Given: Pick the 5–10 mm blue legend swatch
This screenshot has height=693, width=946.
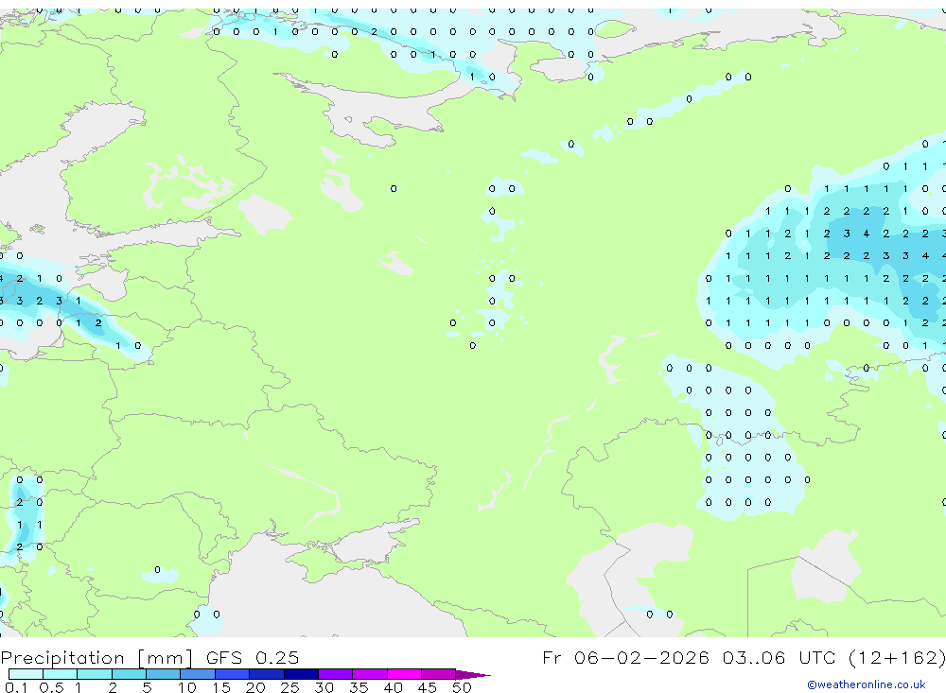Looking at the screenshot, I should coord(164,674).
